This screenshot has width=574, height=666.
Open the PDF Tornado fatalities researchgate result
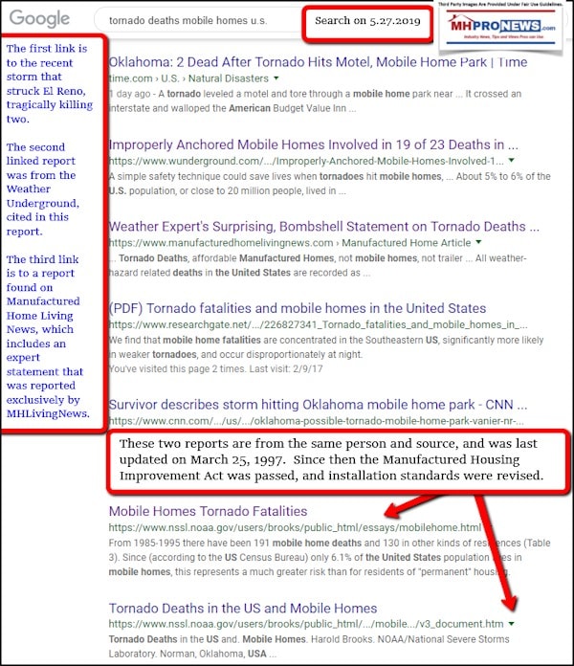pos(298,308)
